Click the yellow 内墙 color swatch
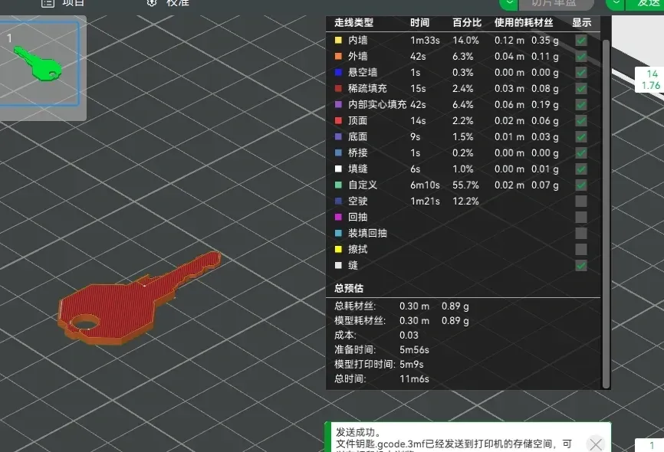The height and width of the screenshot is (452, 664). coord(338,40)
